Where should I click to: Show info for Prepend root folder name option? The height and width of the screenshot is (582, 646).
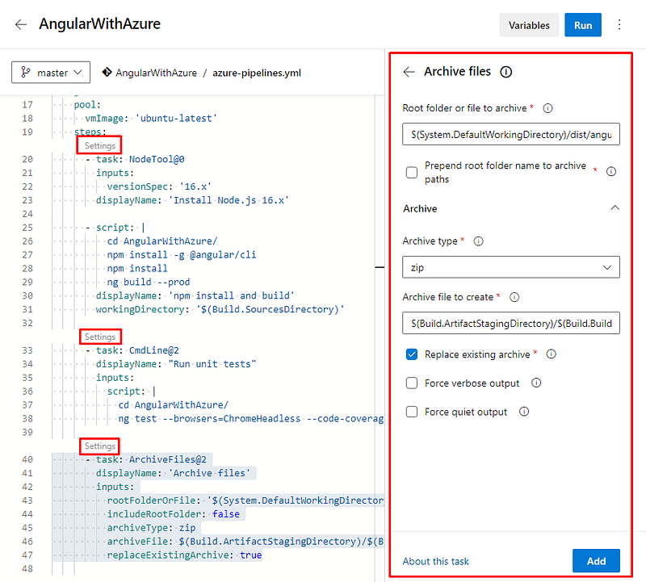[611, 171]
